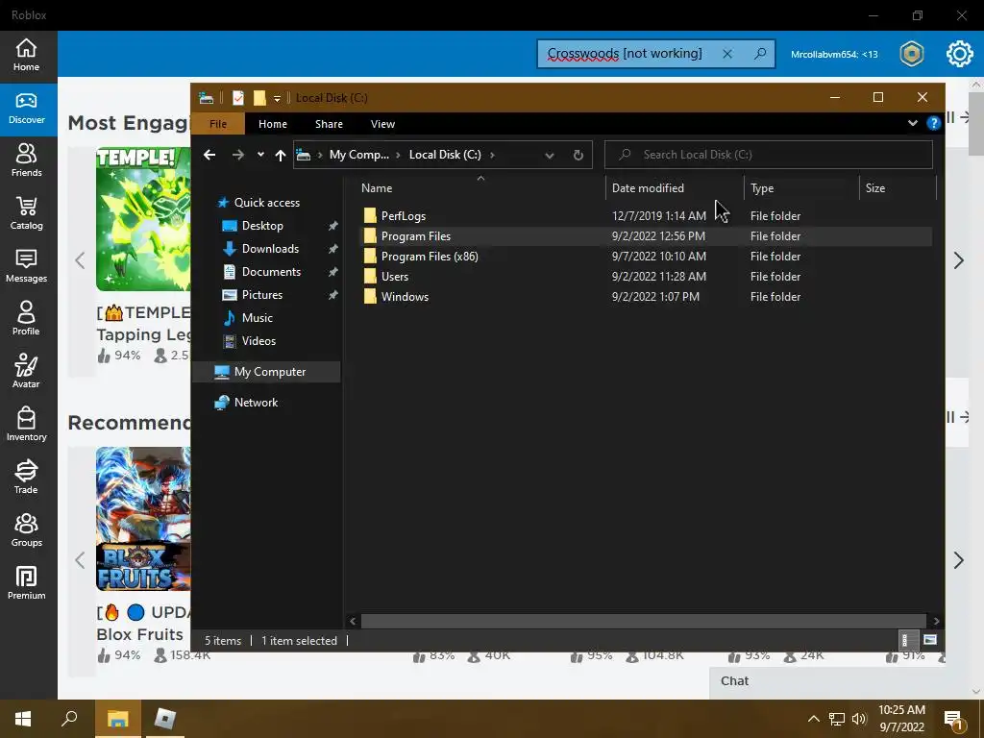Click the Roblox search magnifier icon

point(760,54)
